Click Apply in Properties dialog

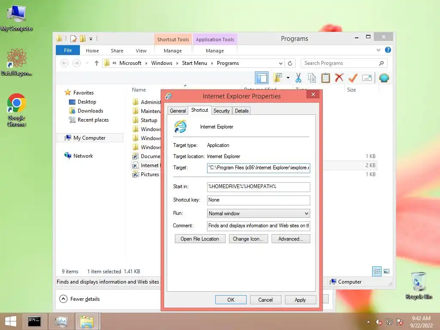(x=300, y=299)
